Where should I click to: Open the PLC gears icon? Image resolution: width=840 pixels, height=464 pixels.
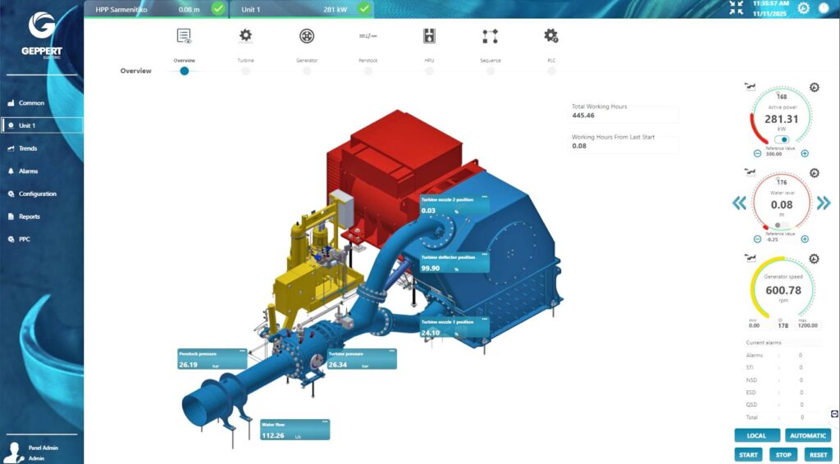click(551, 36)
